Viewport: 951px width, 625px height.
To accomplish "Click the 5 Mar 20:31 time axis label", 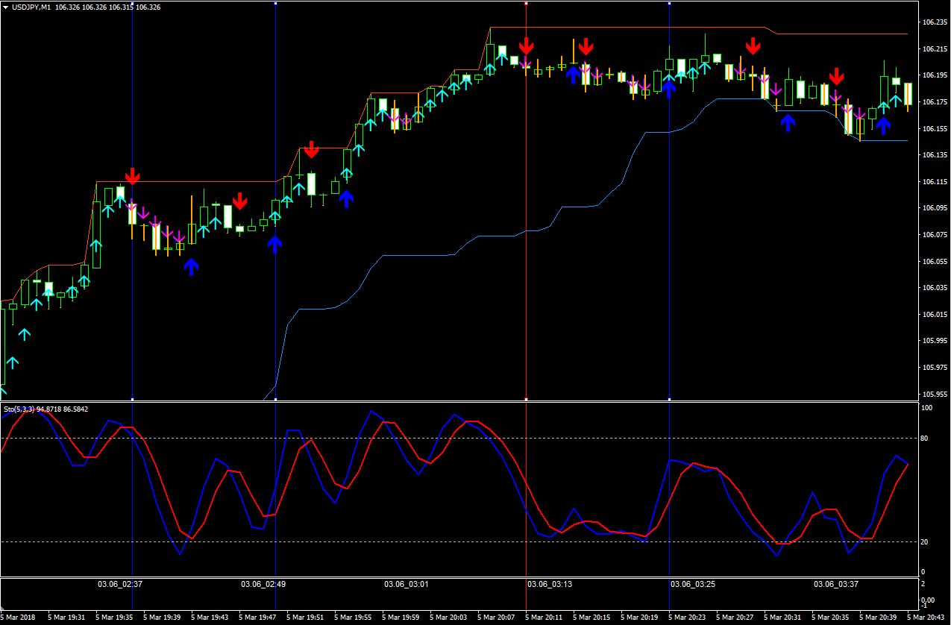I will click(x=782, y=618).
